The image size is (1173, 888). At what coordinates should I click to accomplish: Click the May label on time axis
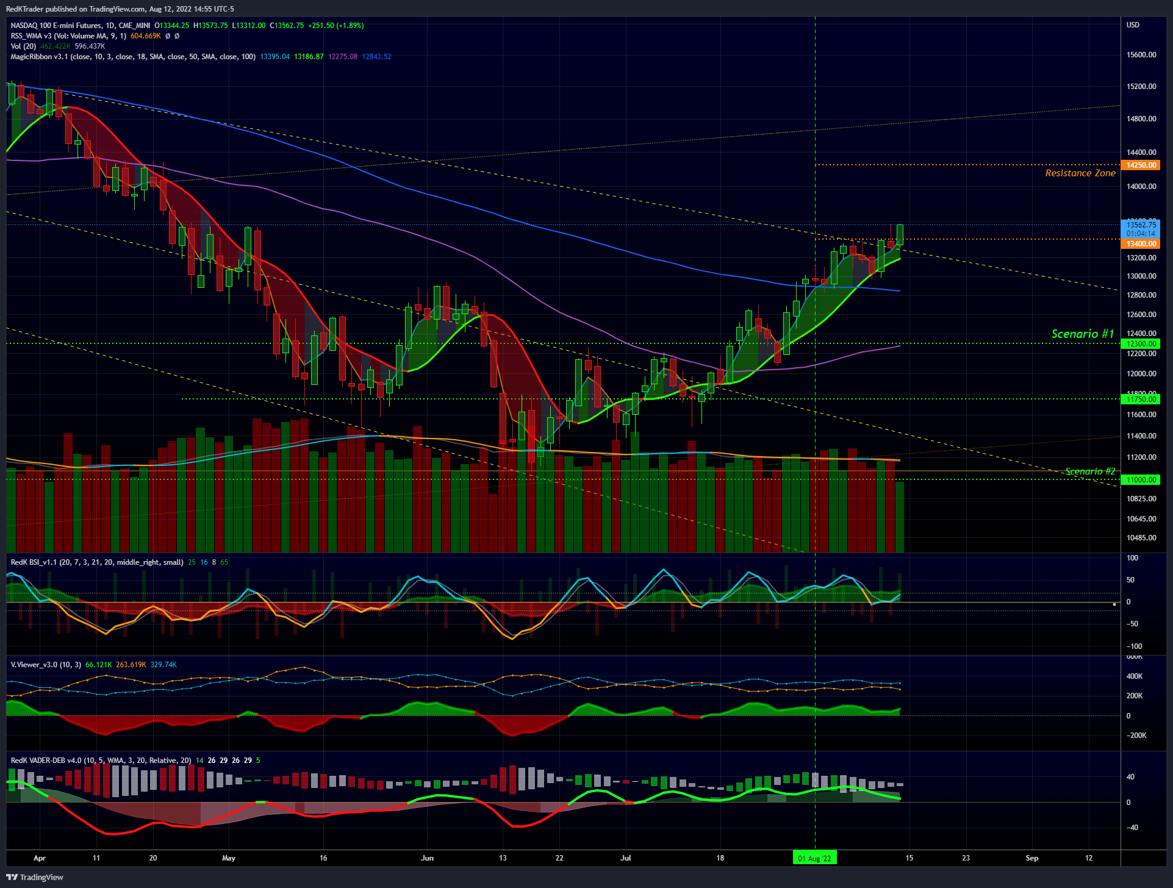click(229, 858)
